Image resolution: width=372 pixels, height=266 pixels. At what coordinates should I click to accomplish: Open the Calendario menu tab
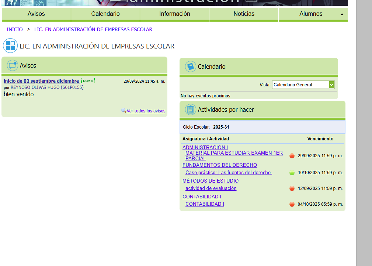click(x=105, y=14)
